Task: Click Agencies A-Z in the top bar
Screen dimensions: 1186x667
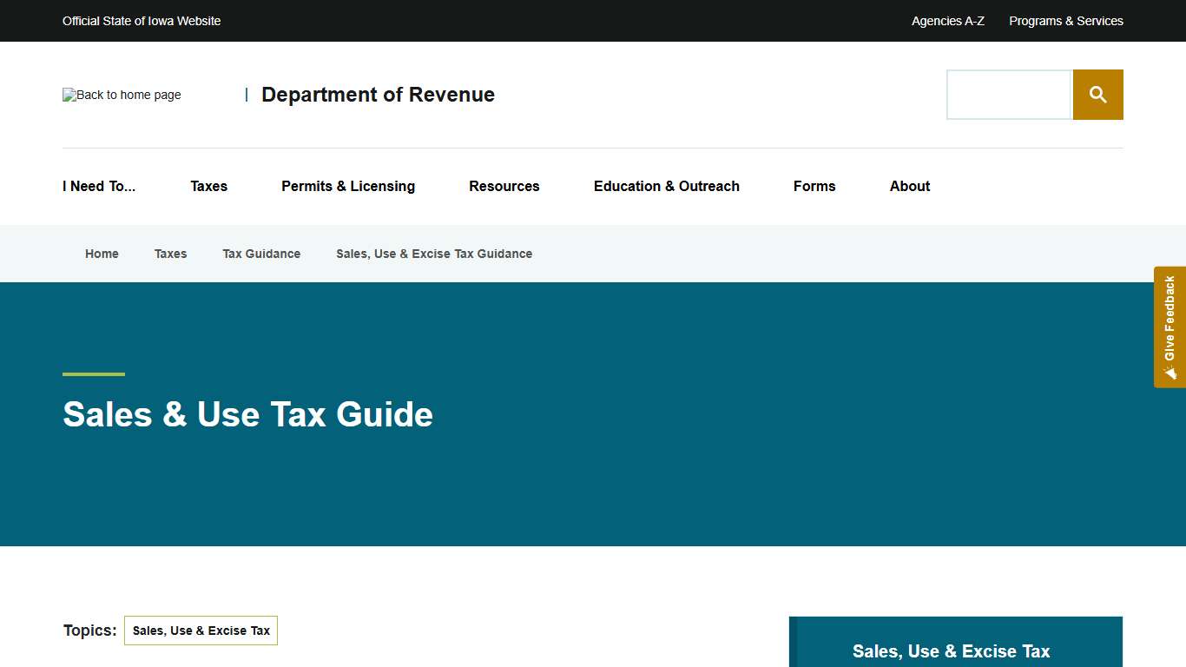Action: coord(947,21)
